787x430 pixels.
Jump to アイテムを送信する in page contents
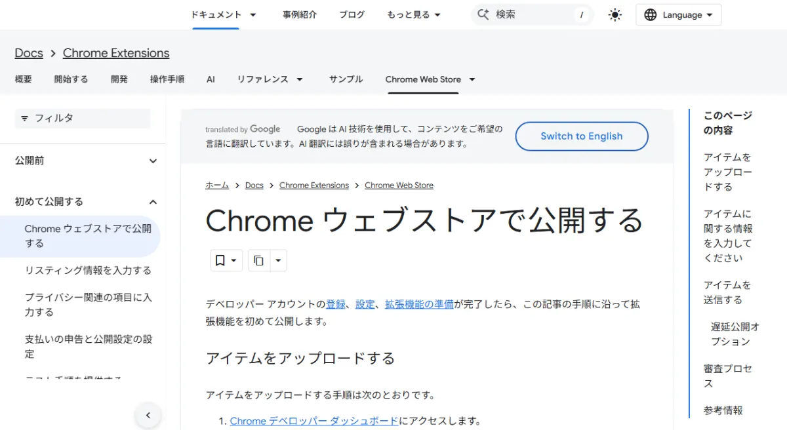727,292
